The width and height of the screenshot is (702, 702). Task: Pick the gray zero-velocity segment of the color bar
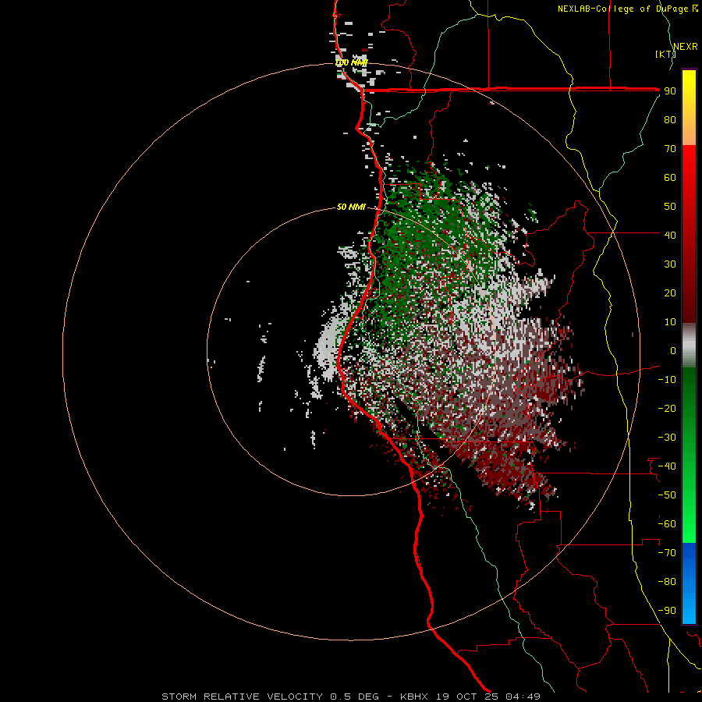click(x=689, y=346)
